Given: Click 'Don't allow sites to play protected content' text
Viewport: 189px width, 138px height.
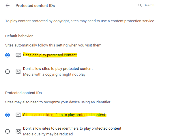Looking at the screenshot, I should [x=58, y=69].
